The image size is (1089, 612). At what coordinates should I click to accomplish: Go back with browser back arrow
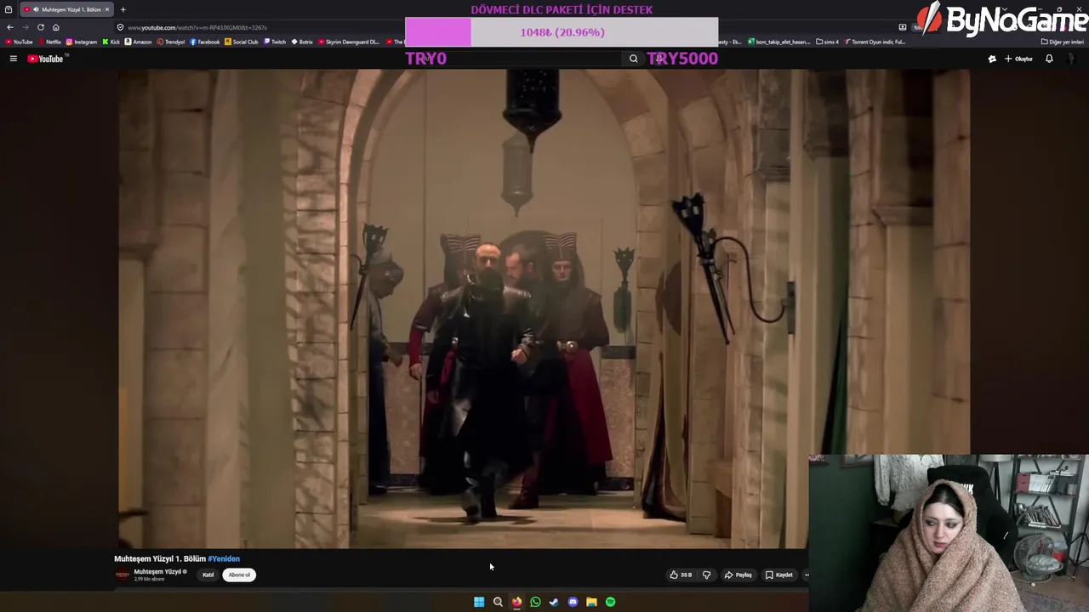[9, 27]
